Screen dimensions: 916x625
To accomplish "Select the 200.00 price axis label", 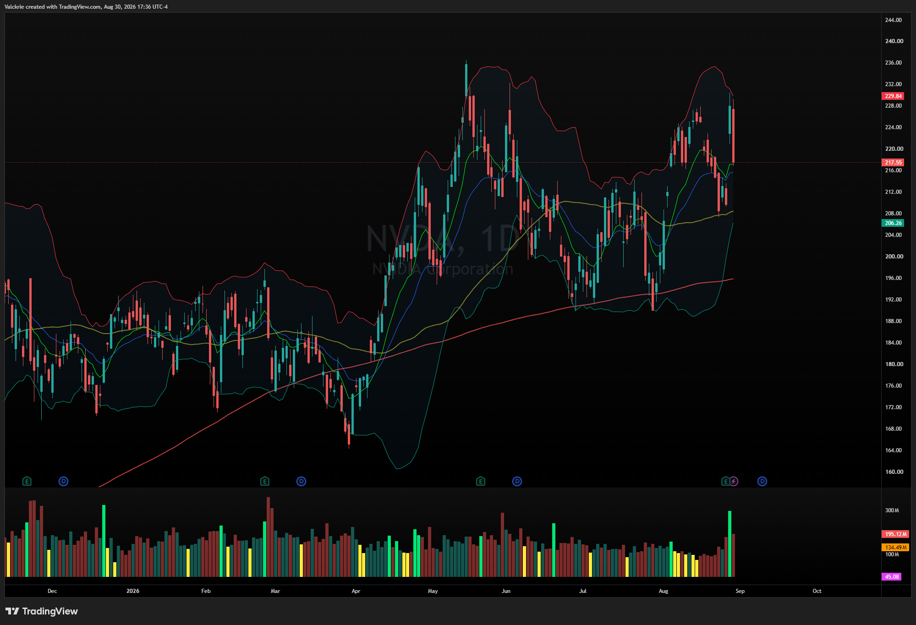I will 893,257.
